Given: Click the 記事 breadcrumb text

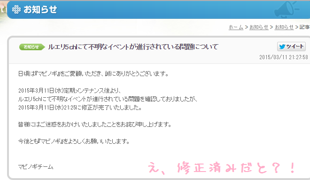Looking at the screenshot, I should [x=304, y=27].
